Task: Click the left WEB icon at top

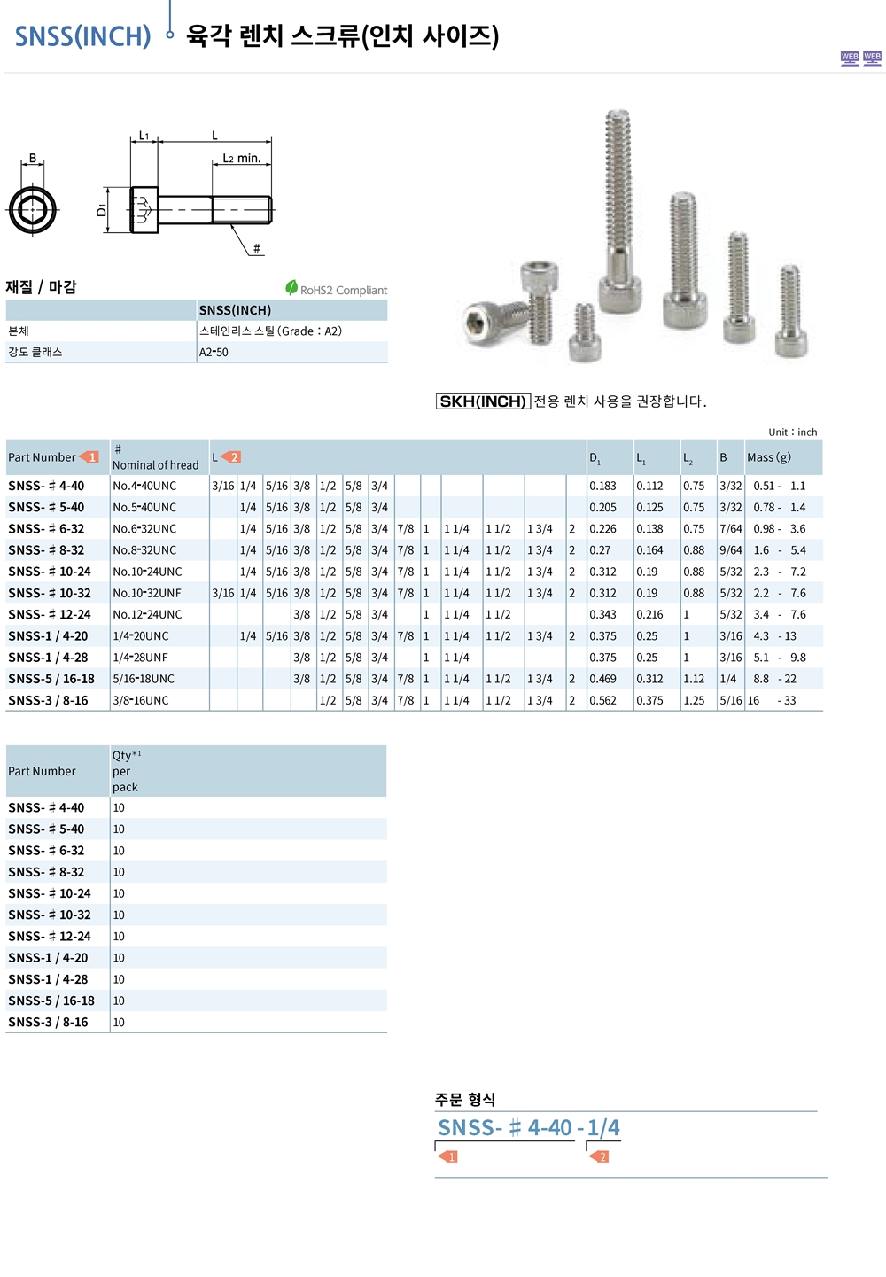Action: 850,58
